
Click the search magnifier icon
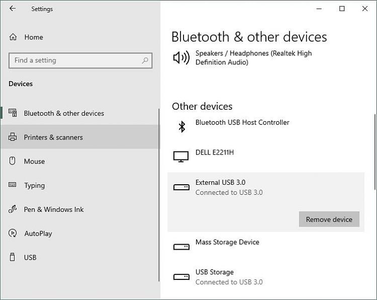[x=145, y=60]
